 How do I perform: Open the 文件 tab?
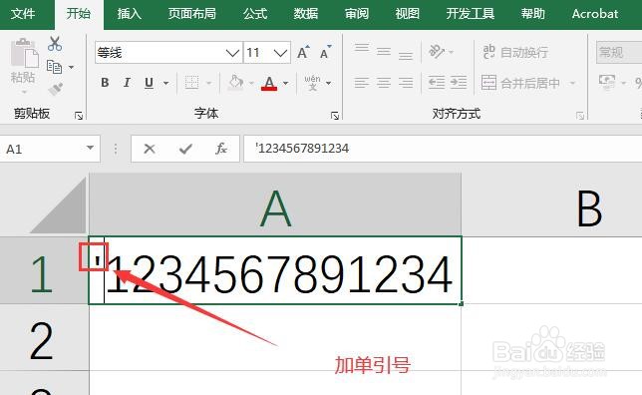[x=23, y=14]
